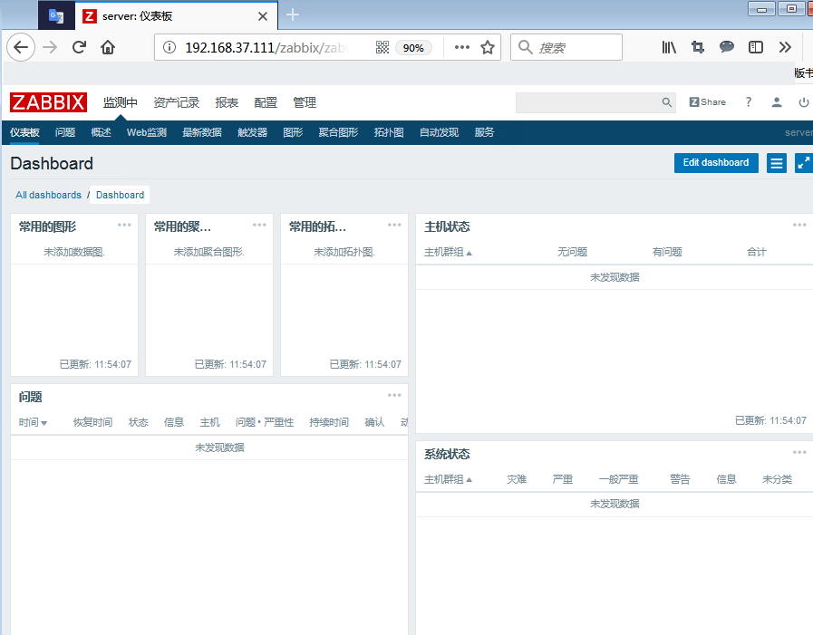Open the Zabbix help question mark
This screenshot has width=813, height=635.
748,102
